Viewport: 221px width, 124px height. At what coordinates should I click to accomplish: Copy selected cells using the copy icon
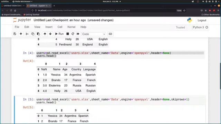pyautogui.click(x=33, y=34)
